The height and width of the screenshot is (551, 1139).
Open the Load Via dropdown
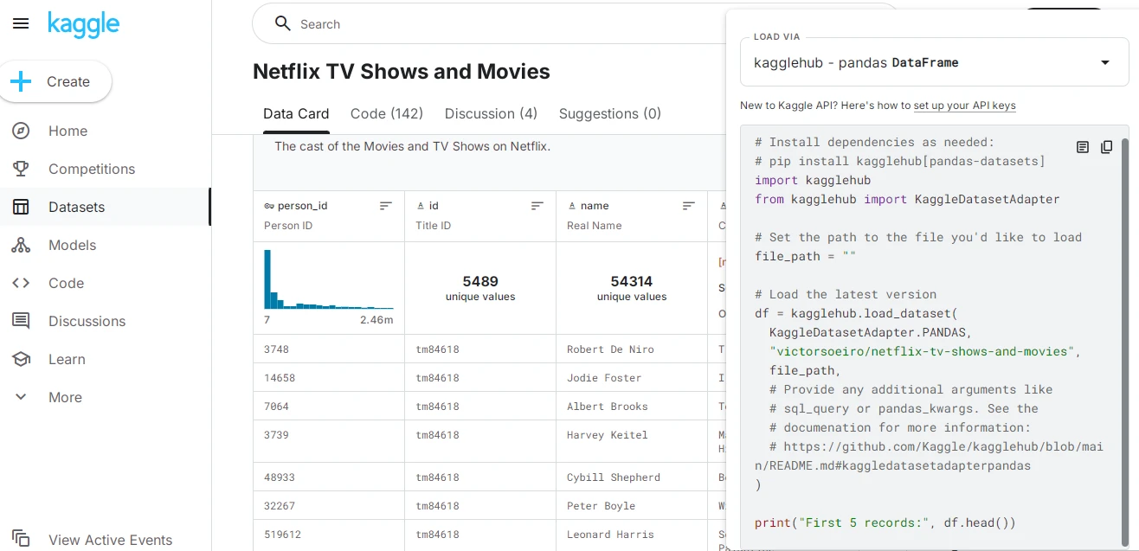tap(935, 62)
